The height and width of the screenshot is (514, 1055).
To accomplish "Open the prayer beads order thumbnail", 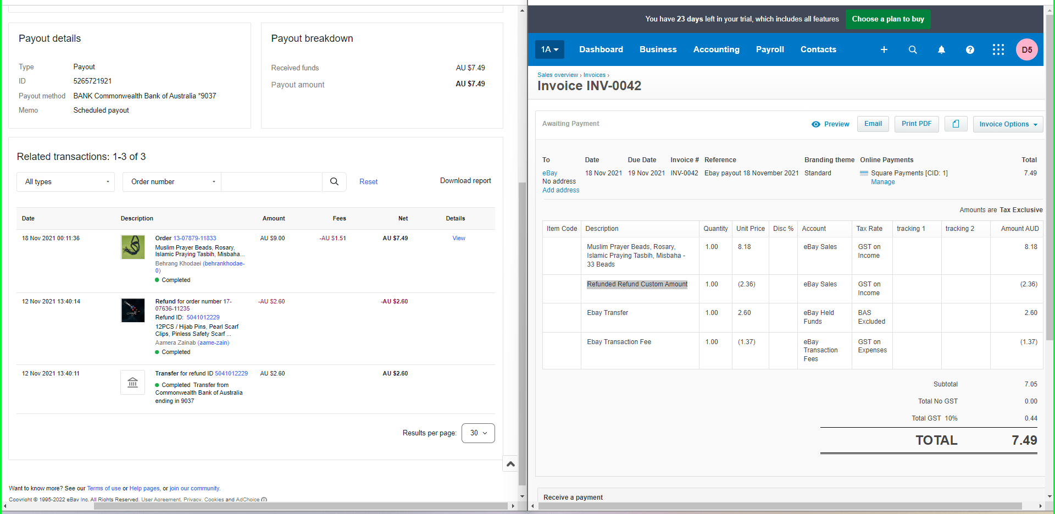I will click(x=133, y=247).
